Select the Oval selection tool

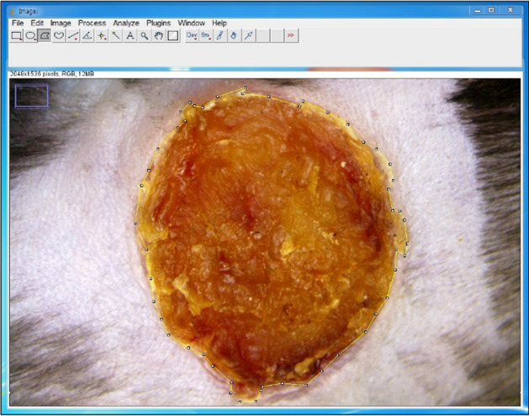pos(30,35)
